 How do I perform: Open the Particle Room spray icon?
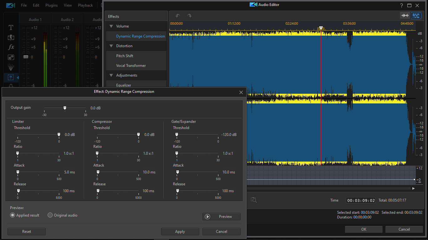tap(11, 67)
